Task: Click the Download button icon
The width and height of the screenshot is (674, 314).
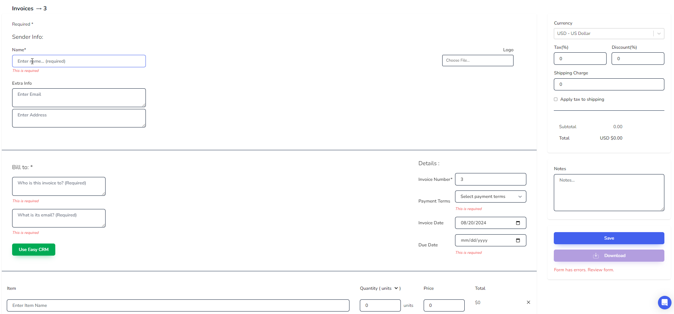Action: click(x=596, y=256)
